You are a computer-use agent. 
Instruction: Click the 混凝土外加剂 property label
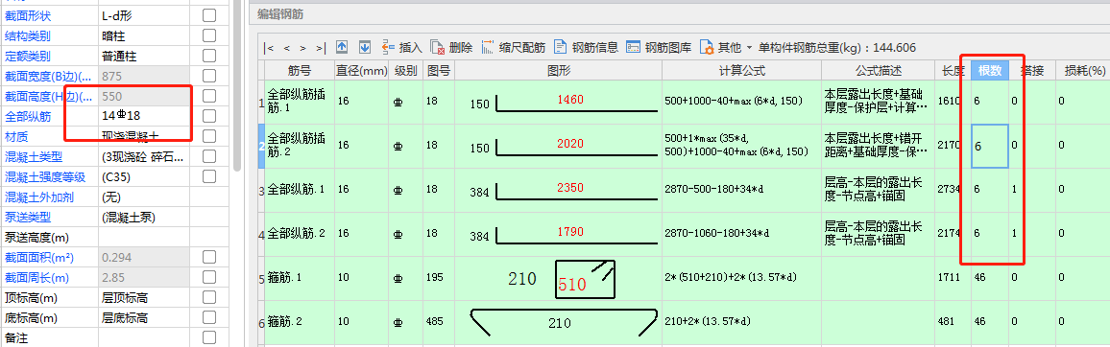[x=38, y=197]
